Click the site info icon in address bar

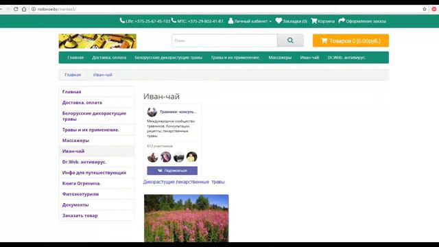(34, 9)
